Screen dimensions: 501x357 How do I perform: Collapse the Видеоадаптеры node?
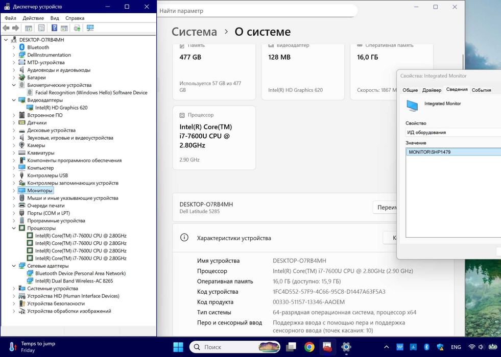14,100
